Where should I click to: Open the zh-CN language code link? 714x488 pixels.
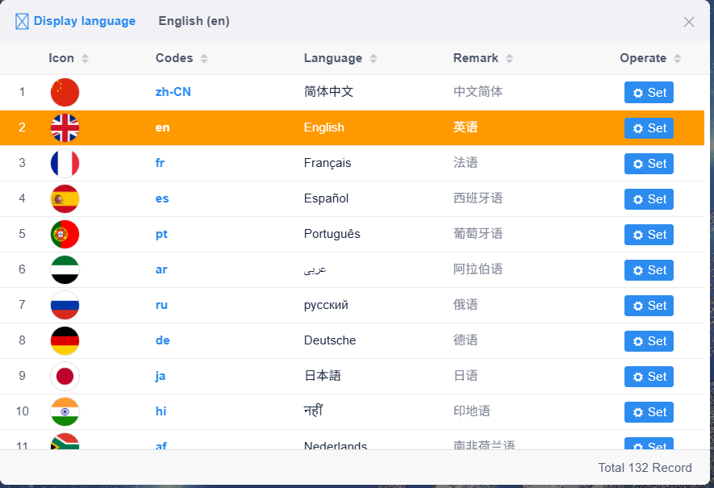pos(173,92)
